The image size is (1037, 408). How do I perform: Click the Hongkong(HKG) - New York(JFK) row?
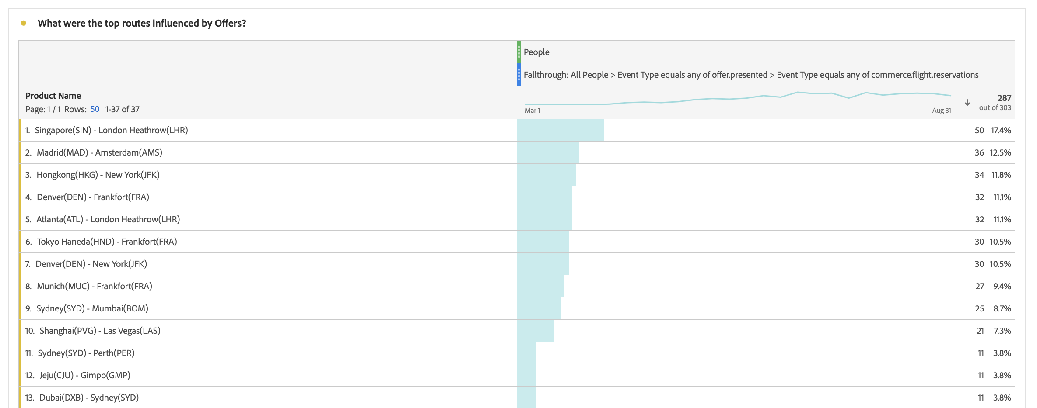click(516, 175)
